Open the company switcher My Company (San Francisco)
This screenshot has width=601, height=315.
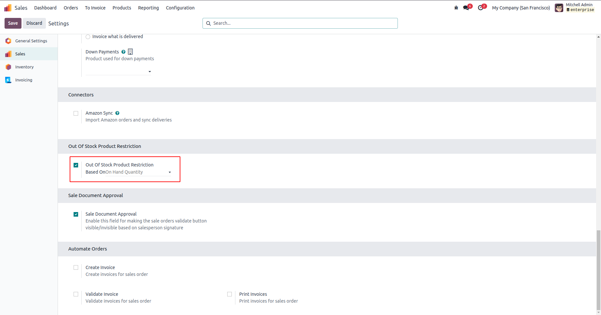[521, 8]
